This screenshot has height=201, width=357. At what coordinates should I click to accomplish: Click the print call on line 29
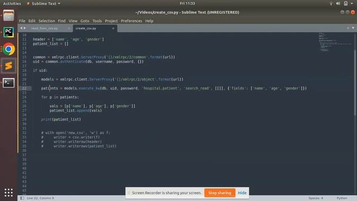(x=46, y=119)
